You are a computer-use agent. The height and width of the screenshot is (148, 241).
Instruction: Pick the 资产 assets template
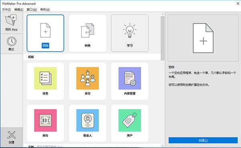(x=130, y=123)
